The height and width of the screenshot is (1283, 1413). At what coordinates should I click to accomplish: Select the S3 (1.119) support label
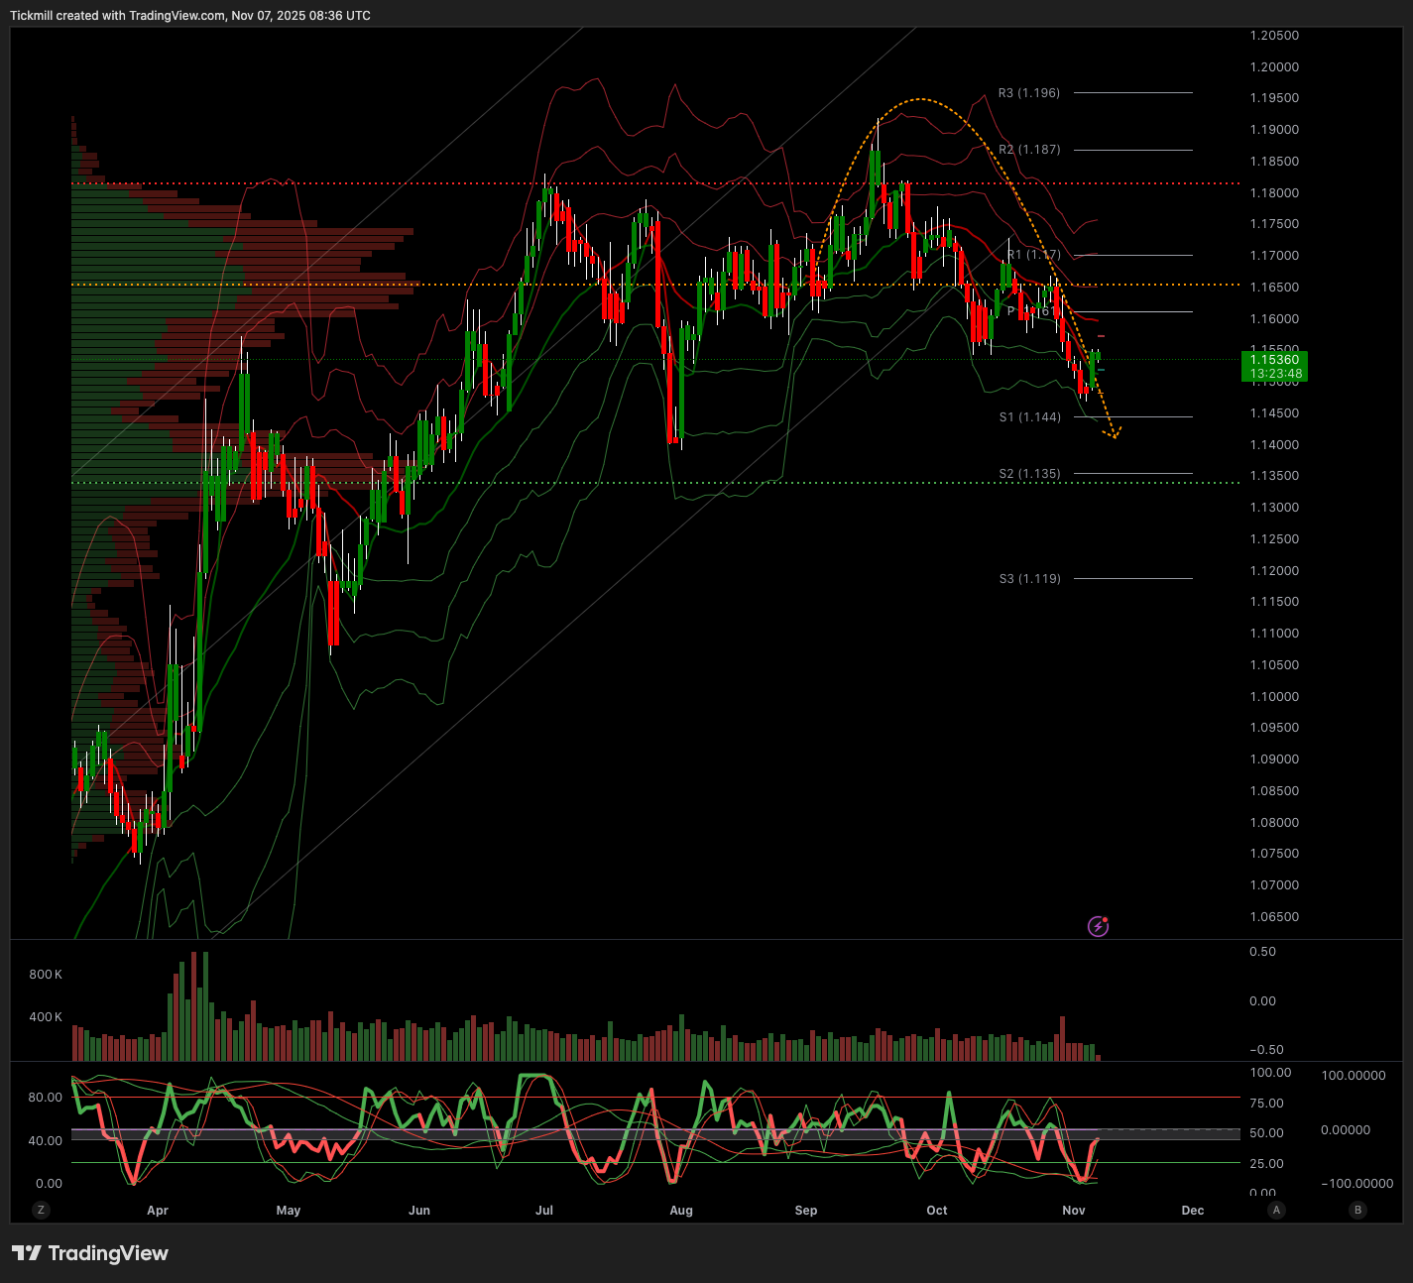1029,579
